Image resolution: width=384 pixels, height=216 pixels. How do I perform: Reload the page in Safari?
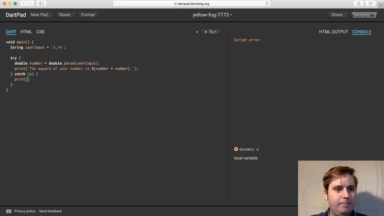267,4
